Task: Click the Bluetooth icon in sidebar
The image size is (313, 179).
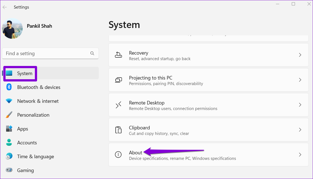Action: click(9, 87)
